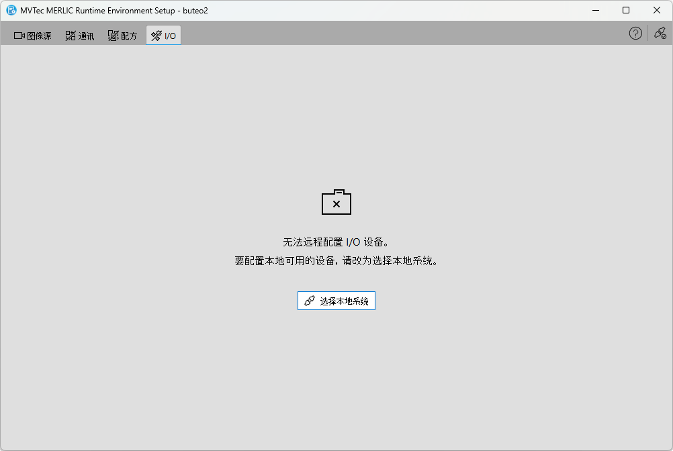Minimize the Runtime Environment Setup window
The height and width of the screenshot is (451, 673).
(595, 10)
